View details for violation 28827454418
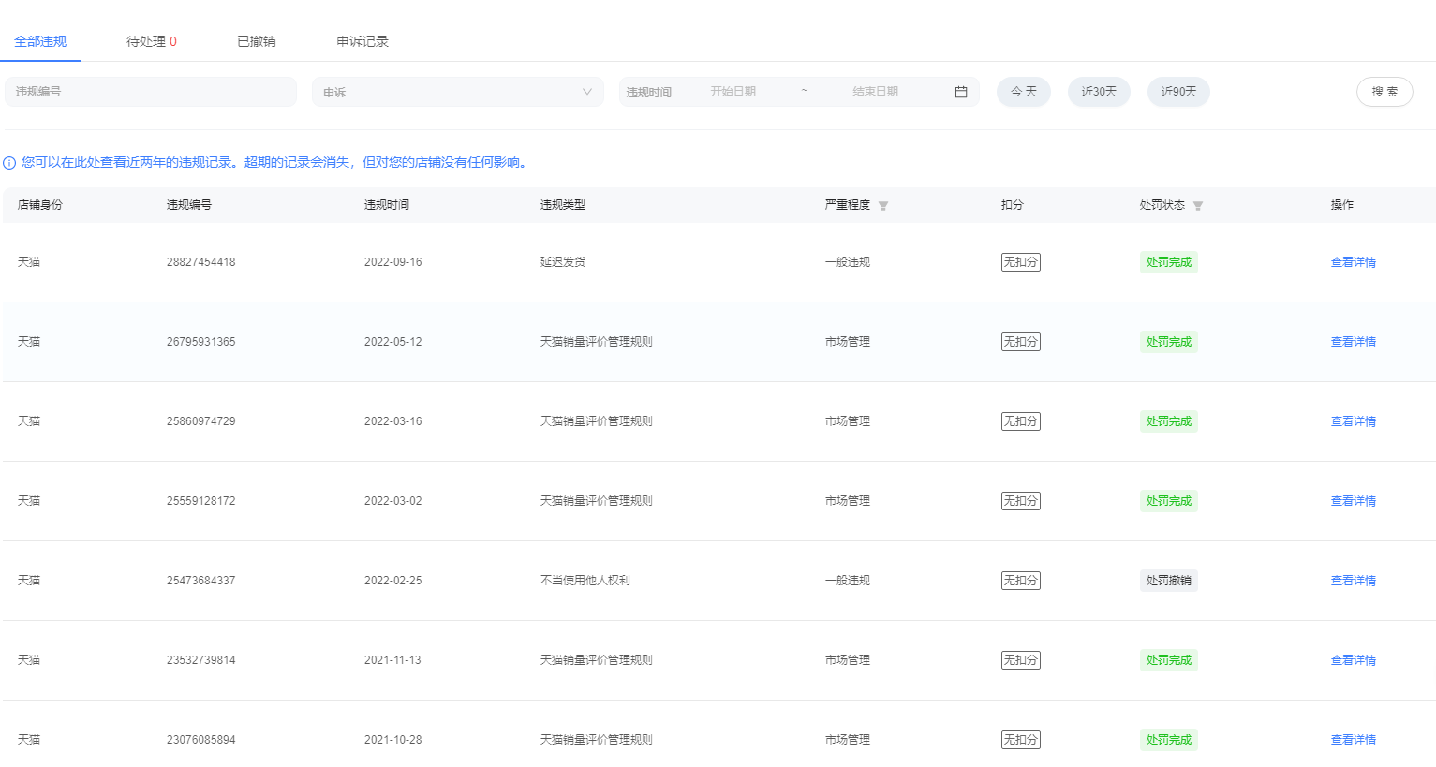Viewport: 1436px width, 767px height. coord(1353,262)
